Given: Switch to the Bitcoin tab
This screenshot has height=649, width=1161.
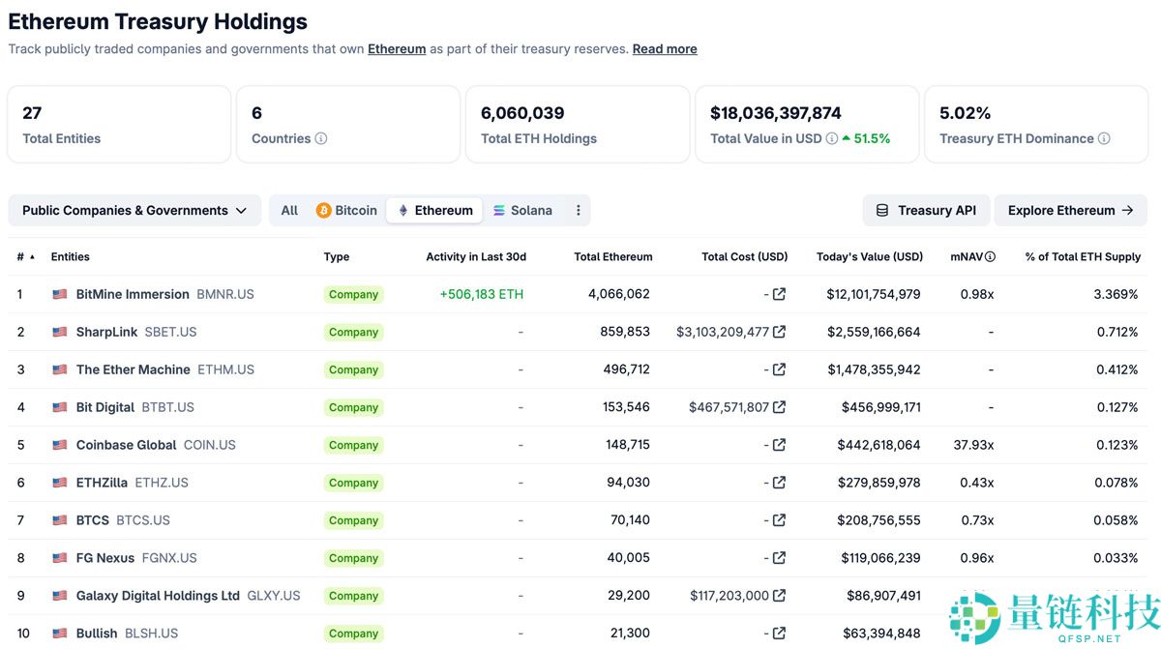Looking at the screenshot, I should click(x=346, y=210).
